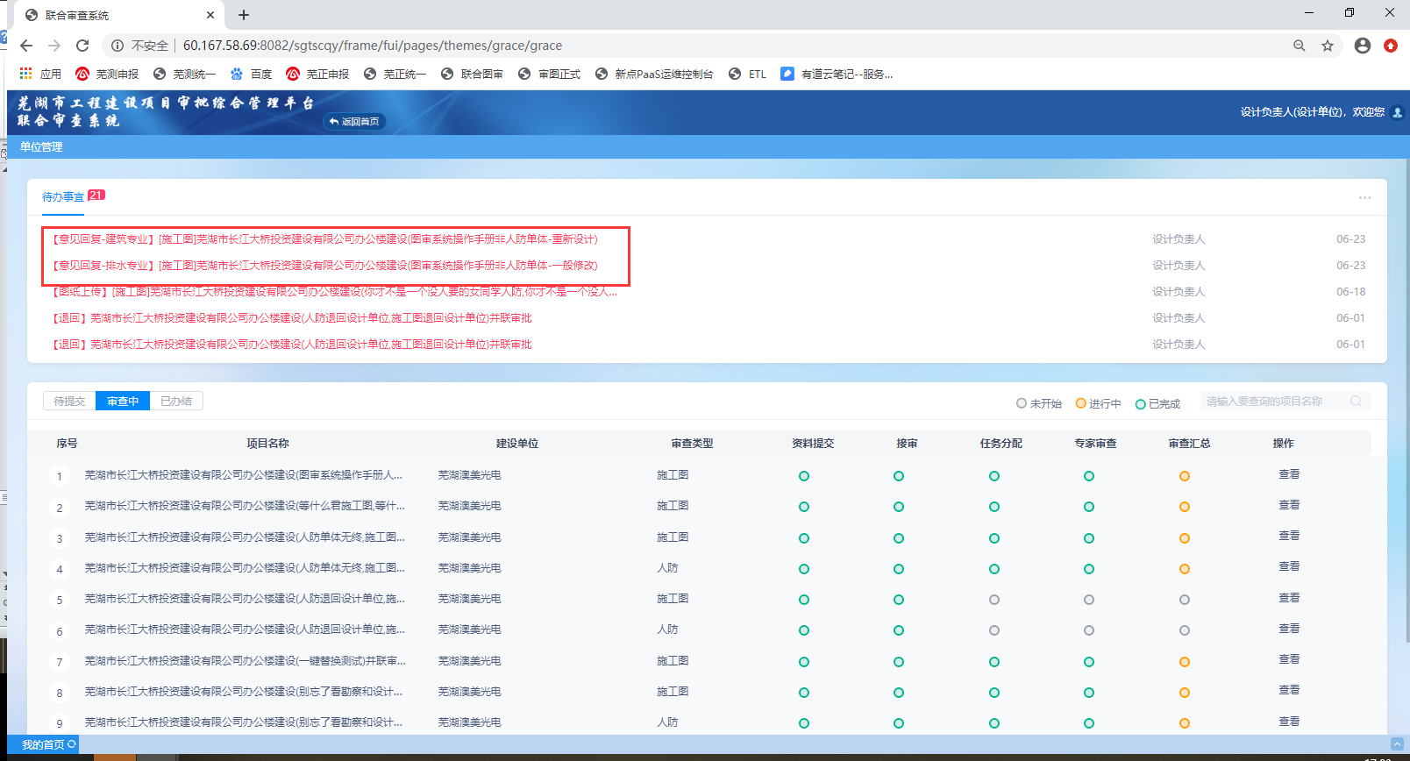Click the refresh icon beside 我的首页
Viewport: 1410px width, 761px height.
pos(72,744)
